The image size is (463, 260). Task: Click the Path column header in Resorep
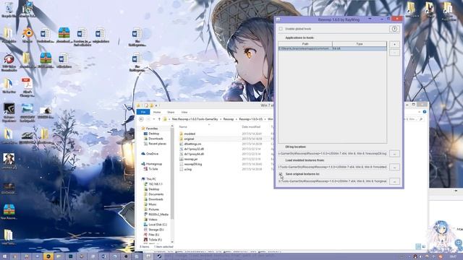305,44
